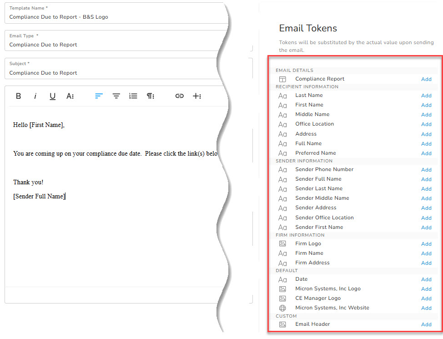Click the Micron Systems, Inc Website globe icon

pos(282,308)
